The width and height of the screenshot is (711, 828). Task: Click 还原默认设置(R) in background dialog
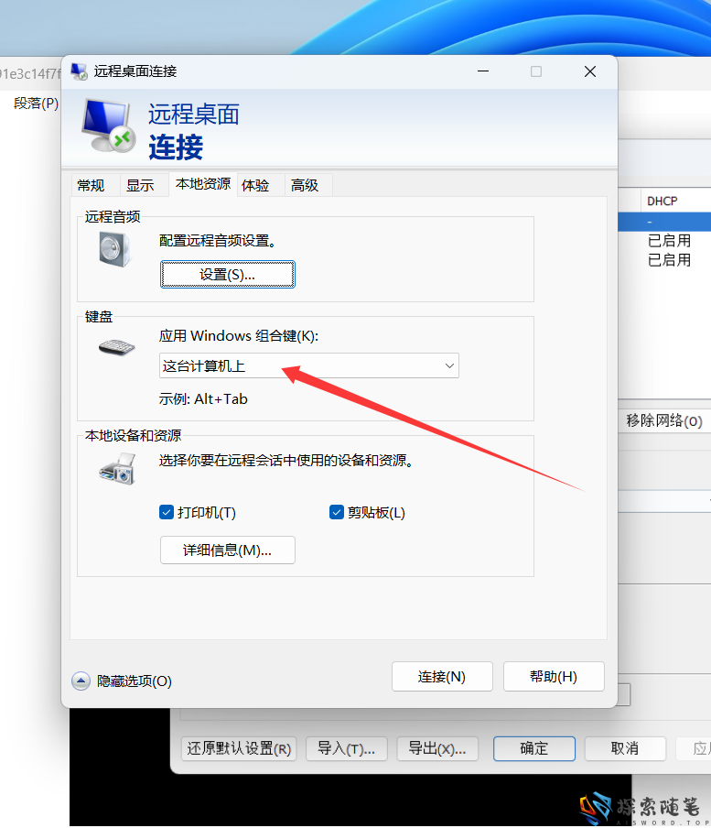click(x=238, y=748)
